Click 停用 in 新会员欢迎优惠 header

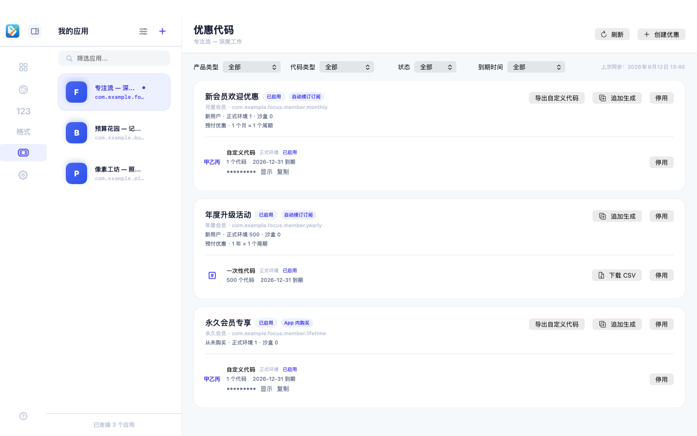click(x=662, y=98)
